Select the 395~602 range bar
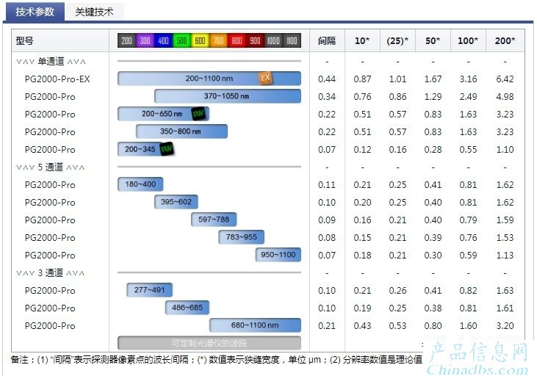This screenshot has height=376, width=537. [176, 202]
